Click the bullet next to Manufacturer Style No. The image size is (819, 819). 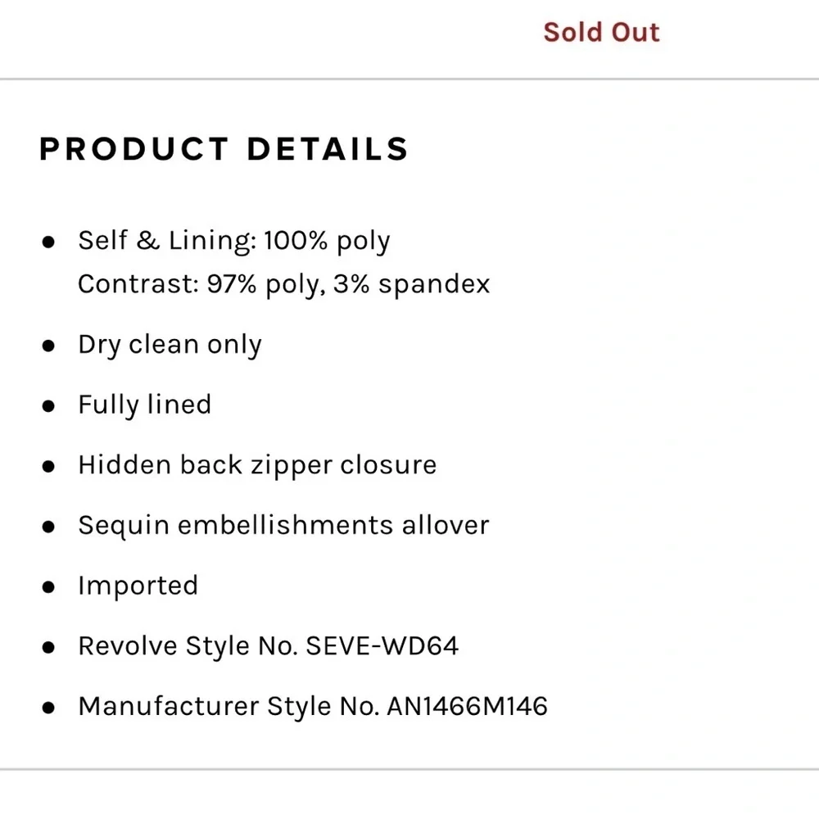(x=49, y=708)
